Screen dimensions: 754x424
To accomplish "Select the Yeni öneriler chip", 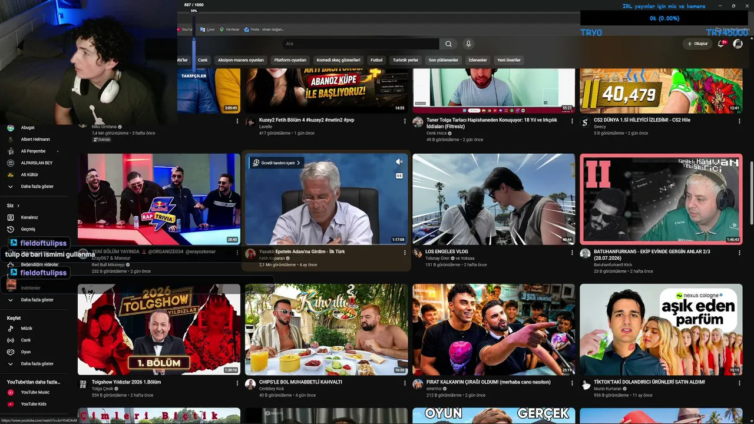I will pos(509,60).
